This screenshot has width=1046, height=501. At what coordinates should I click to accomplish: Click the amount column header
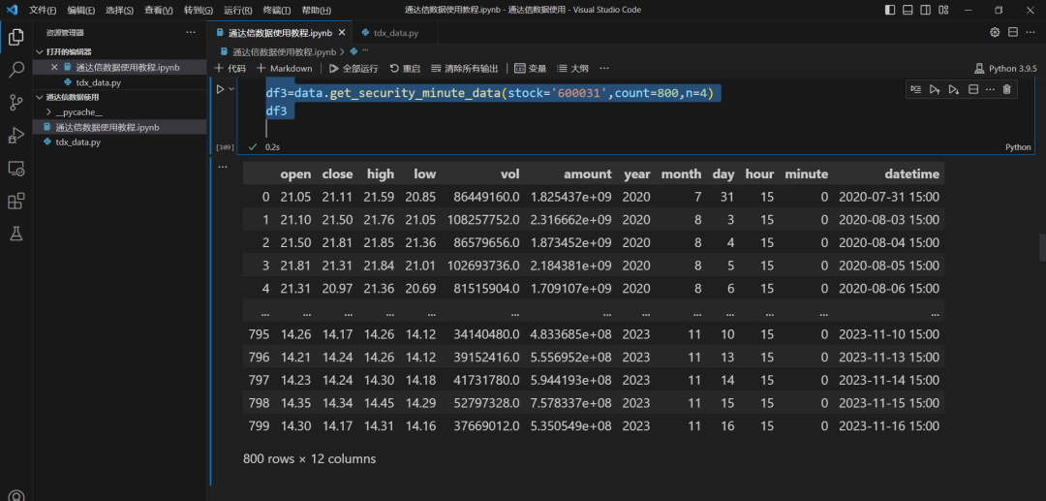[x=588, y=174]
